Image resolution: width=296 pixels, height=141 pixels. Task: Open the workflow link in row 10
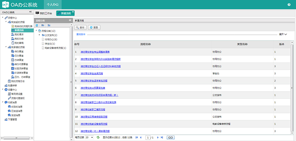pos(94,117)
